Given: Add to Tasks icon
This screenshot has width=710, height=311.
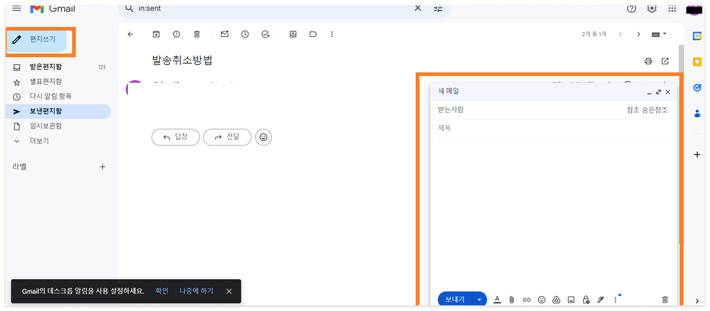Looking at the screenshot, I should point(266,34).
